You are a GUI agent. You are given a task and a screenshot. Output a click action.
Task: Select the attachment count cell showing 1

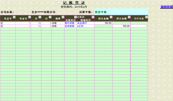139,26
